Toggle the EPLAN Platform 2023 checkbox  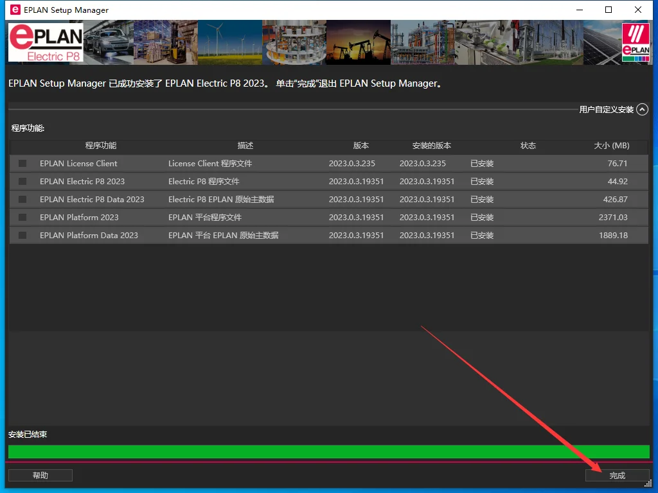(x=22, y=218)
